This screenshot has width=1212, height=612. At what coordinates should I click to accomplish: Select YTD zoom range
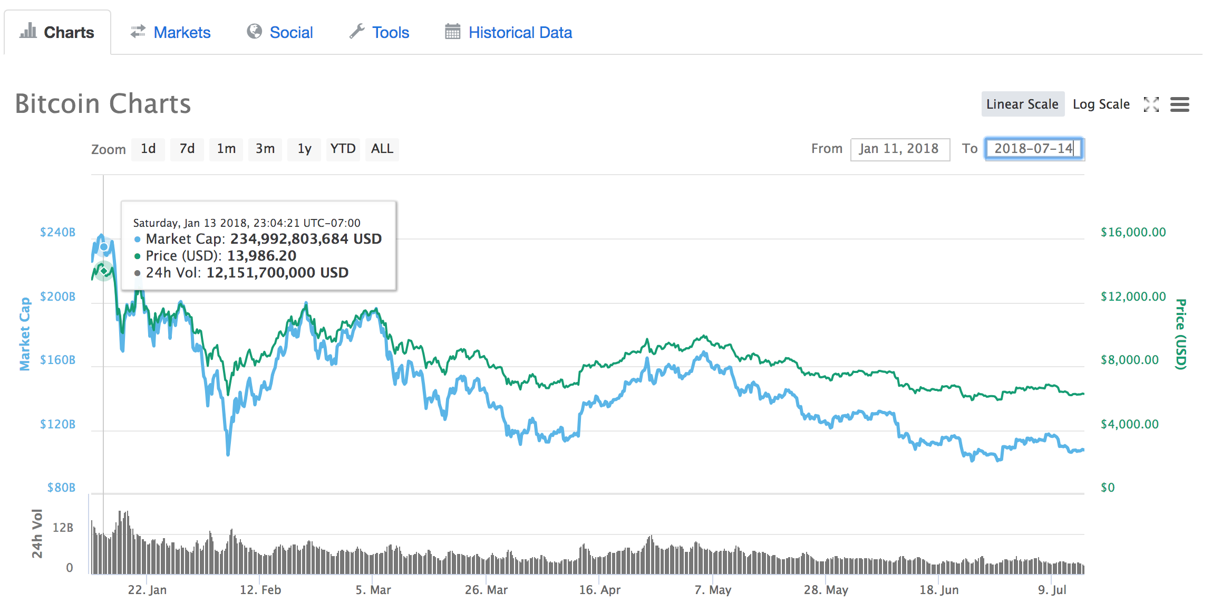tap(343, 149)
